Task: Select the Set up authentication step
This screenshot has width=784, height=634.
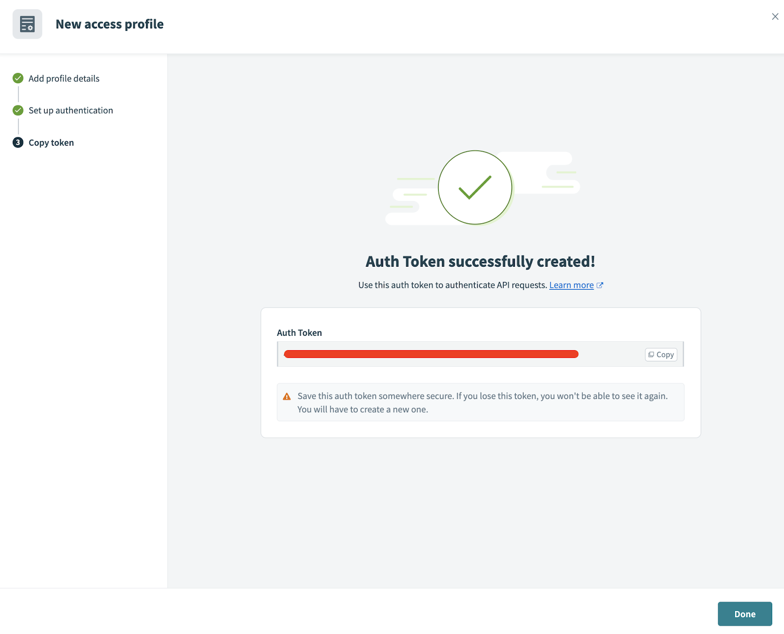Action: click(x=71, y=110)
